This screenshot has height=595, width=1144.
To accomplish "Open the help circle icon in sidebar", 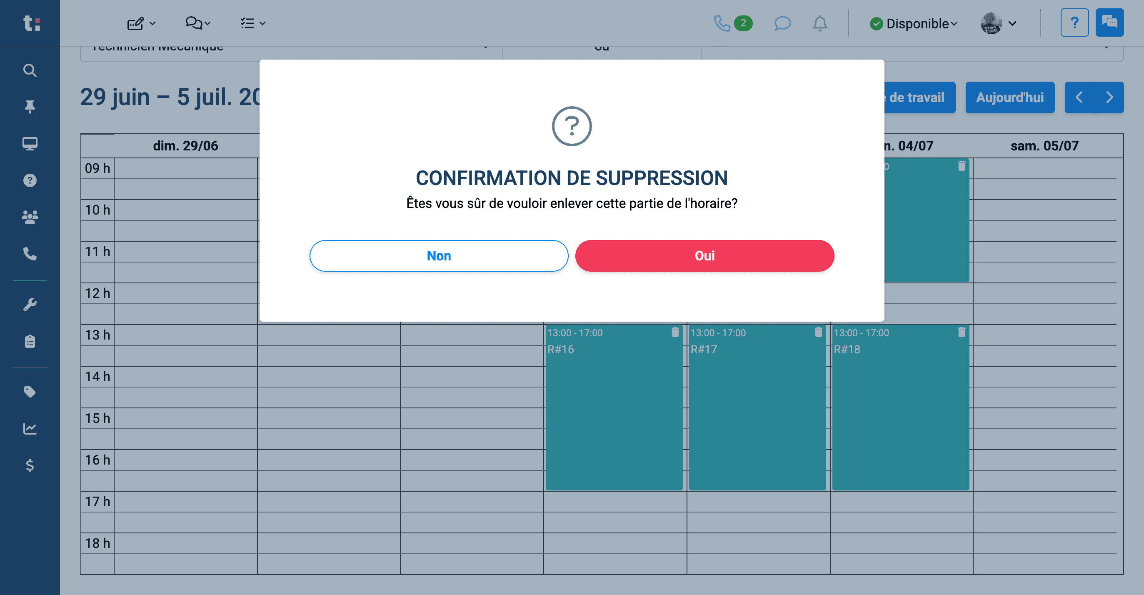I will [x=30, y=180].
